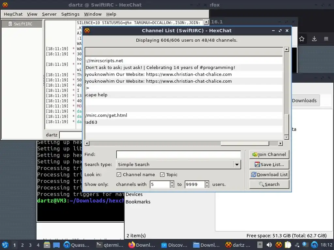Image resolution: width=334 pixels, height=250 pixels.
Task: Switch to the Discover taskbar entry
Action: [x=174, y=245]
